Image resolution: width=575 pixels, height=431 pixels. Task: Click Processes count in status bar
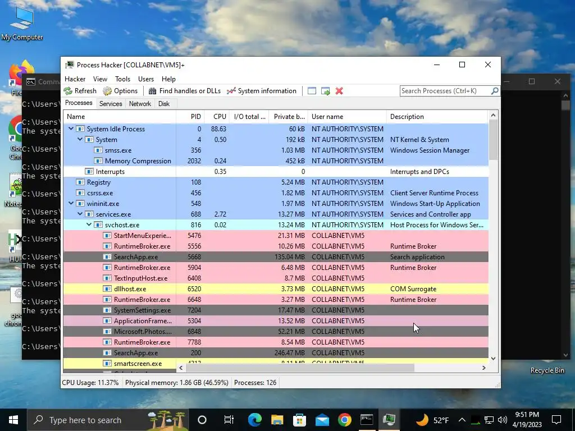click(x=255, y=383)
